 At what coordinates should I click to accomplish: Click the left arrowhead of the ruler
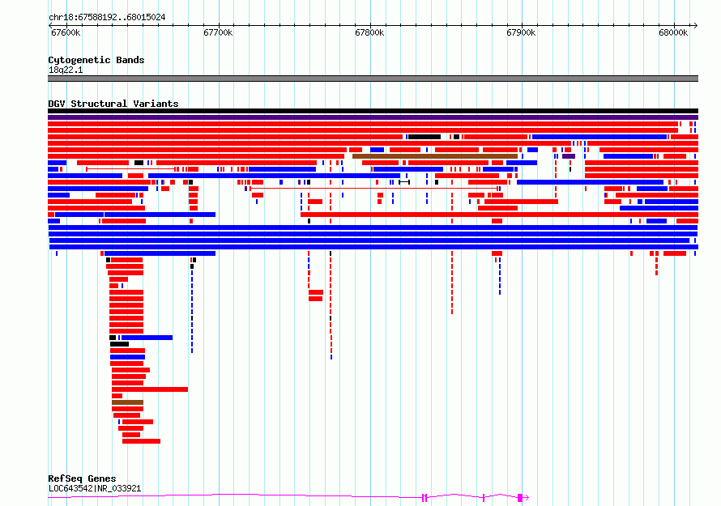point(50,25)
